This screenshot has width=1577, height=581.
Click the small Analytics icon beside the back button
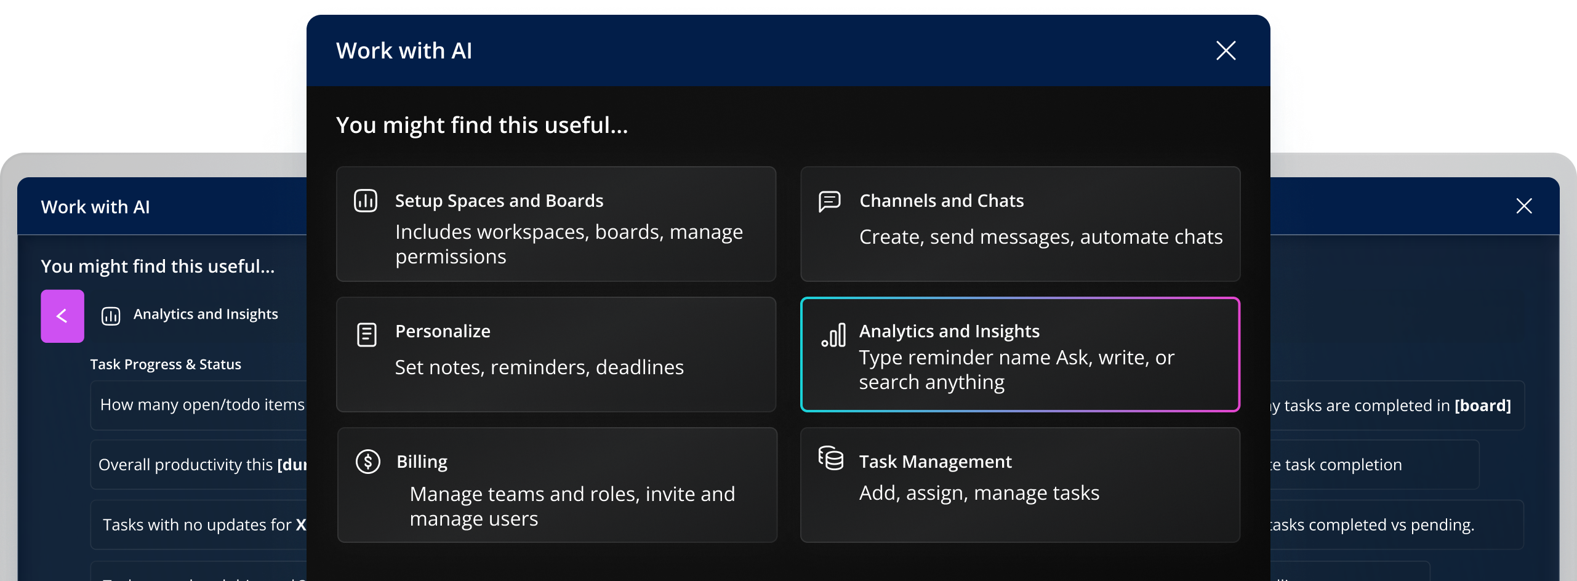click(x=111, y=316)
